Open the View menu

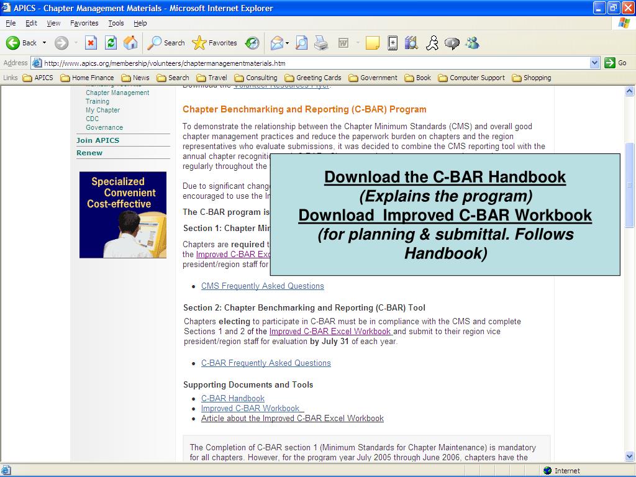click(x=53, y=23)
